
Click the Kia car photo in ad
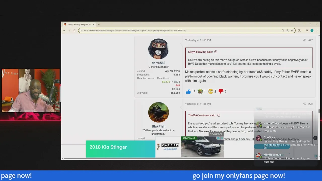point(202,147)
